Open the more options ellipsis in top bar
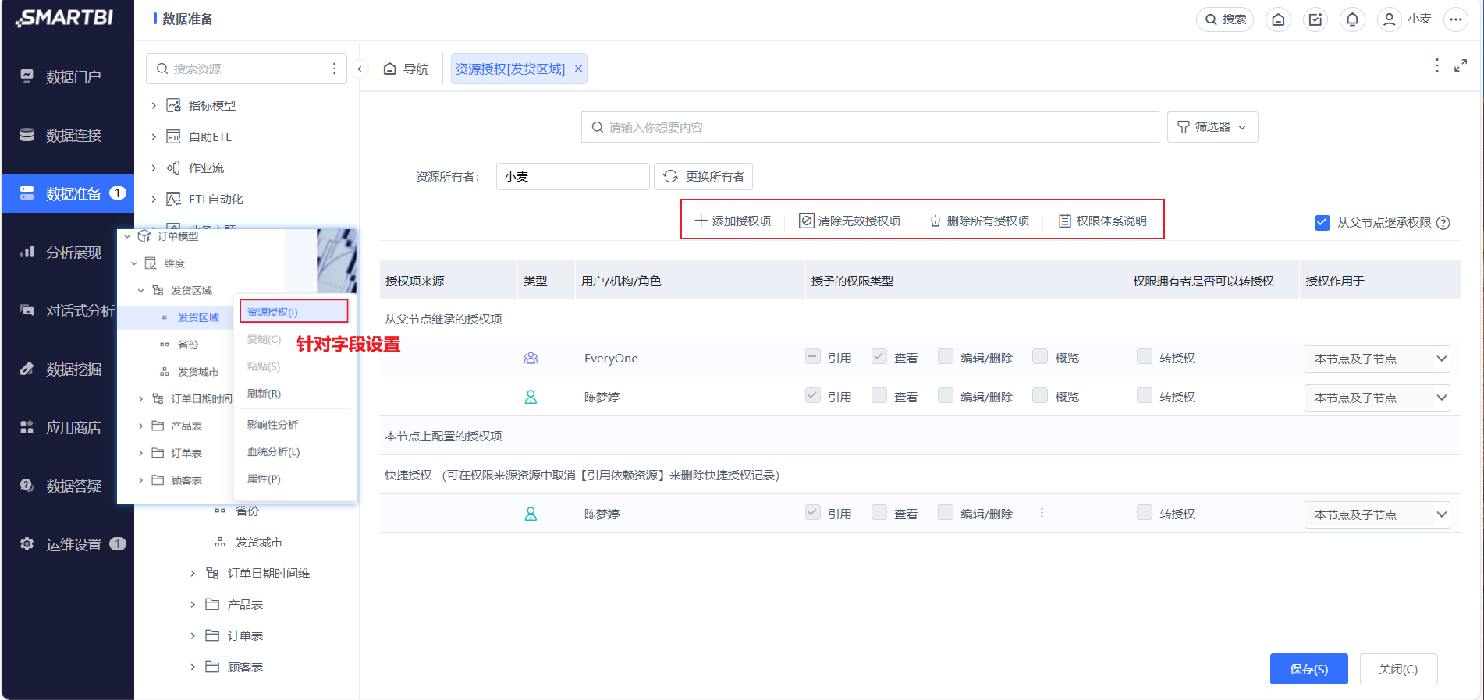Screen dimensions: 1484x700 (1456, 19)
